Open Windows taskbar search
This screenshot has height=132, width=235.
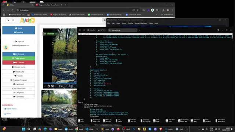tap(29, 129)
